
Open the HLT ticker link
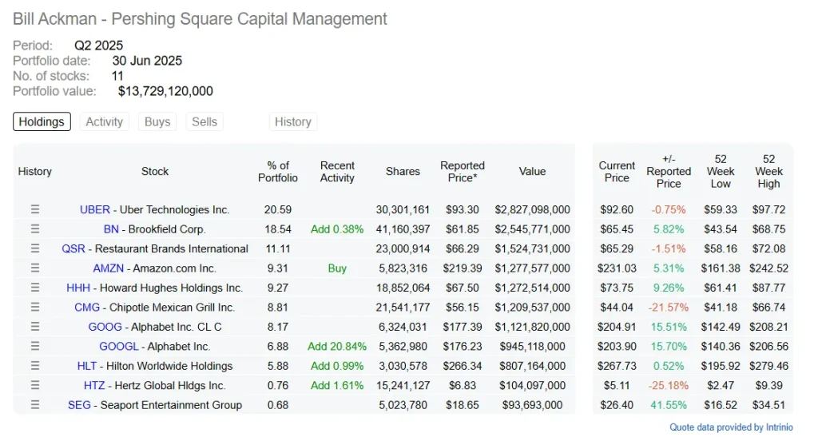[86, 366]
